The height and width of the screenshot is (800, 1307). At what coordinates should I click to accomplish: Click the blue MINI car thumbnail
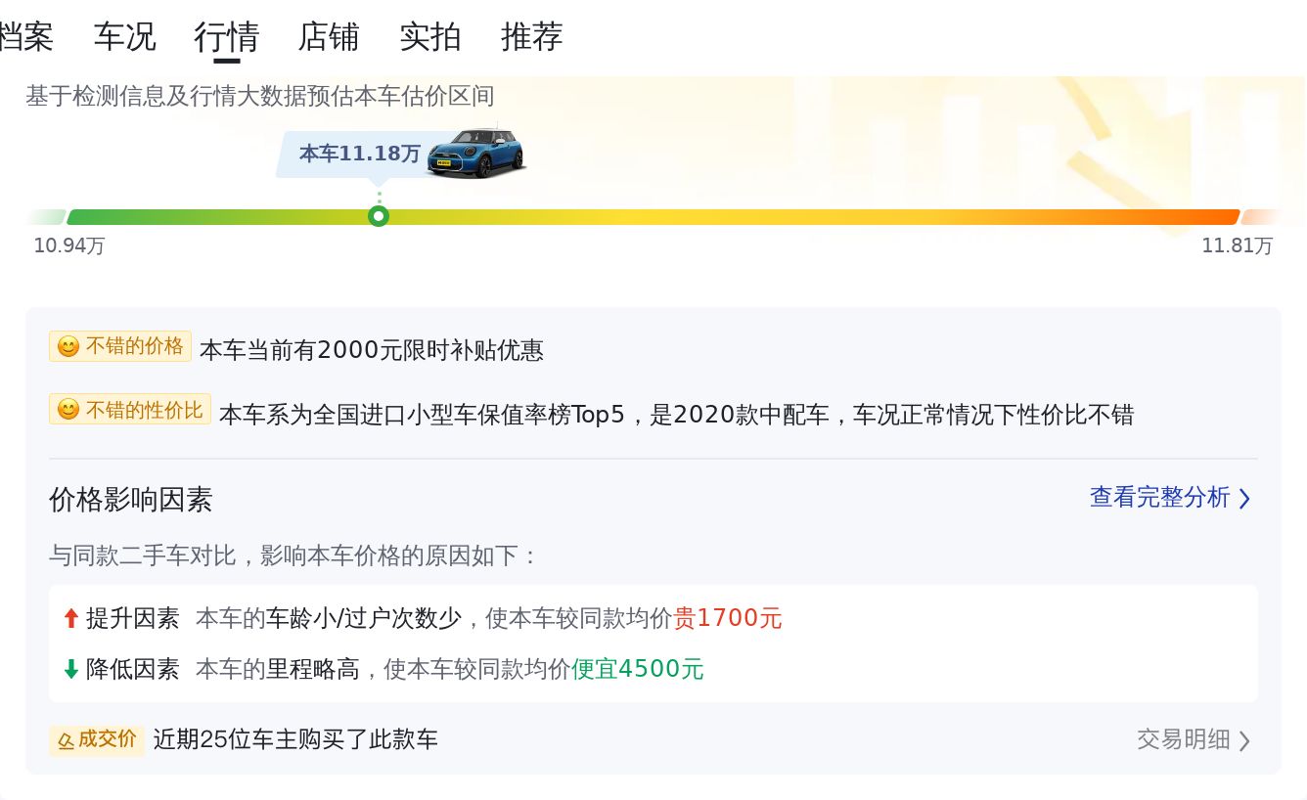pyautogui.click(x=476, y=153)
